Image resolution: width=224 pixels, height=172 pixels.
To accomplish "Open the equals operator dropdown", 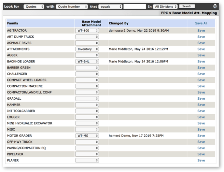I will pyautogui.click(x=110, y=7).
